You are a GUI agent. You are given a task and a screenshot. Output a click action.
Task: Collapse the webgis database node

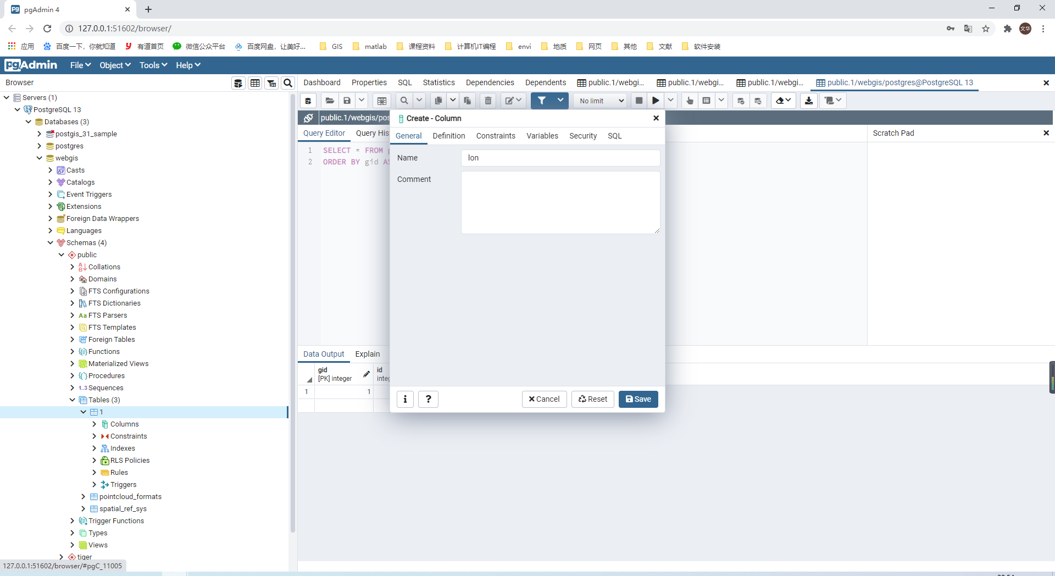40,158
